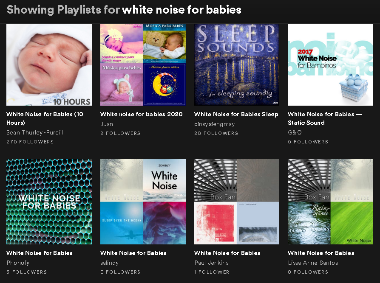Open the teal honeycomb playlist cover
This screenshot has height=283, width=380.
coord(49,202)
